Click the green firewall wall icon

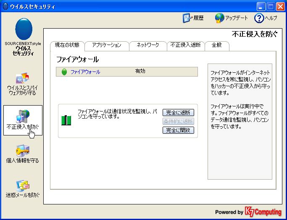click(66, 120)
